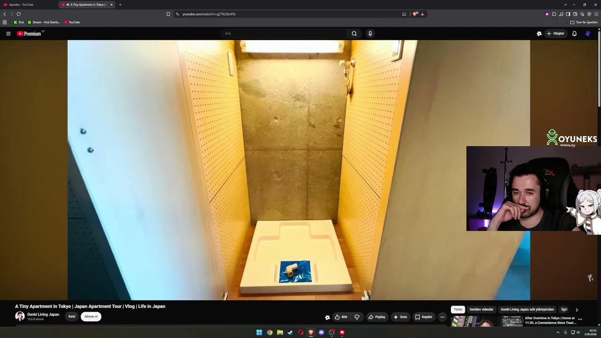Open the YouTube guide hamburger menu
The height and width of the screenshot is (338, 601).
(8, 33)
